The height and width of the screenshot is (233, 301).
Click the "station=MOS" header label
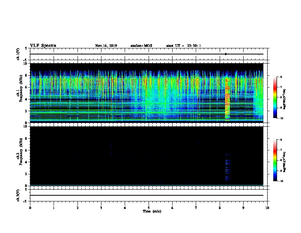(x=141, y=46)
